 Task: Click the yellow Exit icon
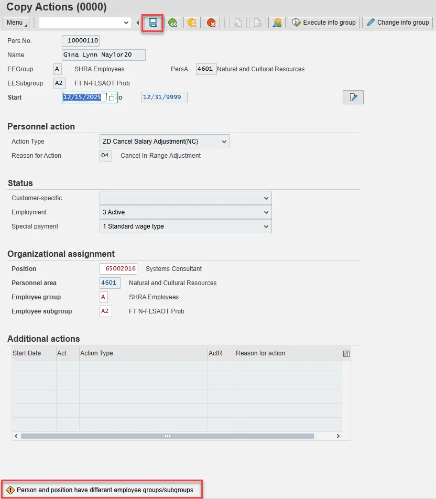[192, 23]
